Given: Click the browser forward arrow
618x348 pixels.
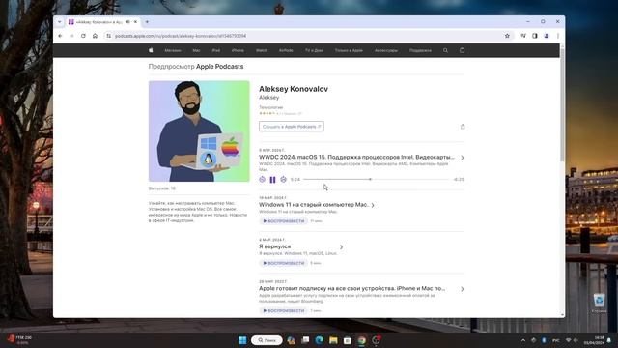Looking at the screenshot, I should pyautogui.click(x=71, y=36).
